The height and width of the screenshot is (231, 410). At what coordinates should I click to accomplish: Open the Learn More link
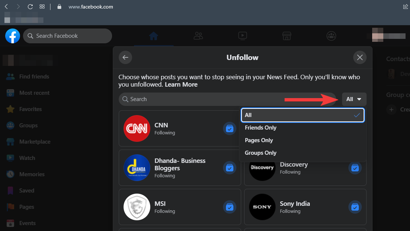[181, 85]
